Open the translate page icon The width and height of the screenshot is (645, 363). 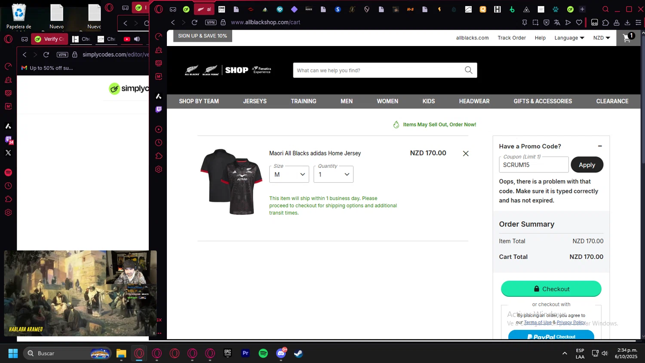tap(557, 22)
